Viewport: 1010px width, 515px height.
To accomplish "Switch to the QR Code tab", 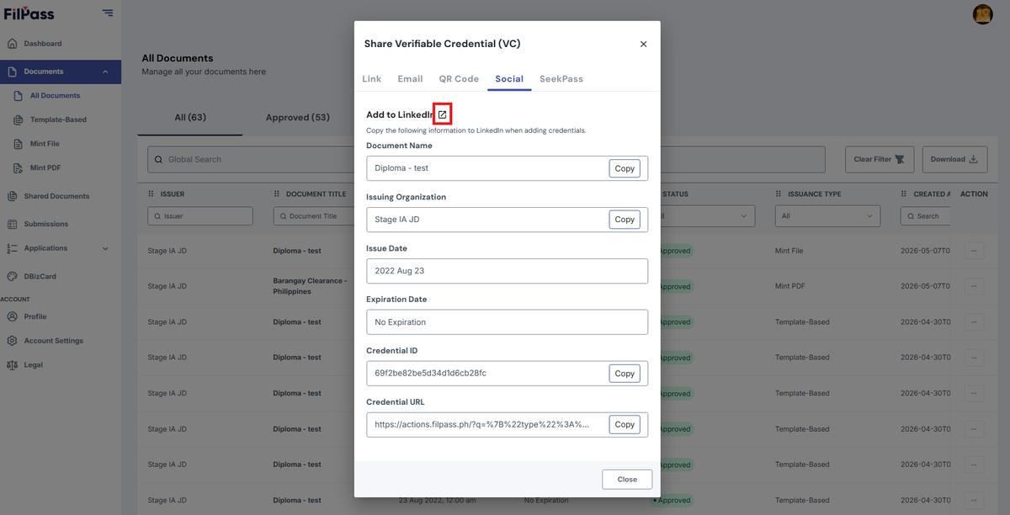I will [459, 79].
